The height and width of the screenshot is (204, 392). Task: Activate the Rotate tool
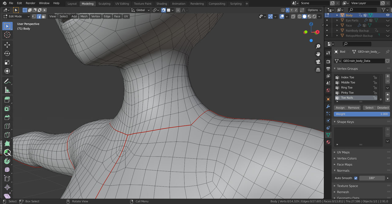(7, 54)
